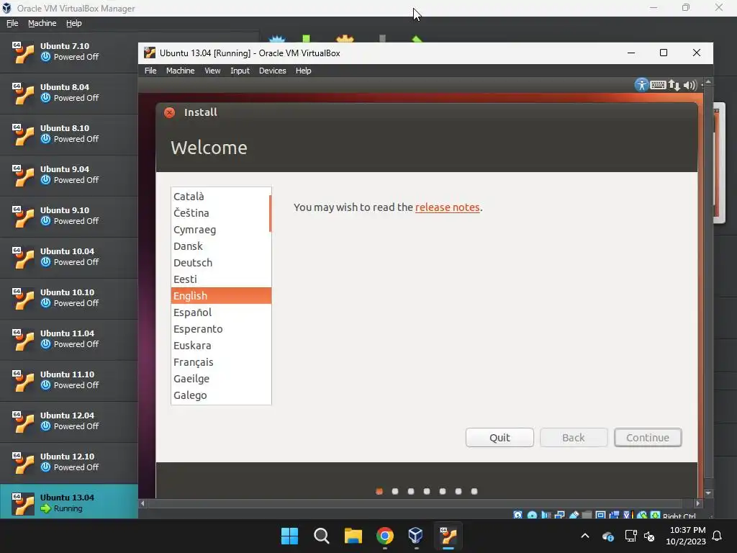The width and height of the screenshot is (737, 553).
Task: Open the sound volume indicator in Ubuntu panel
Action: coord(689,85)
